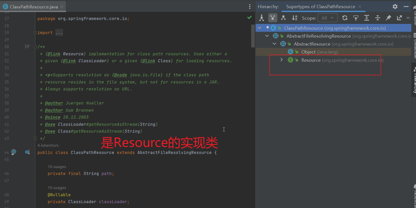Collapse the ClassPathResource tree node

click(260, 28)
